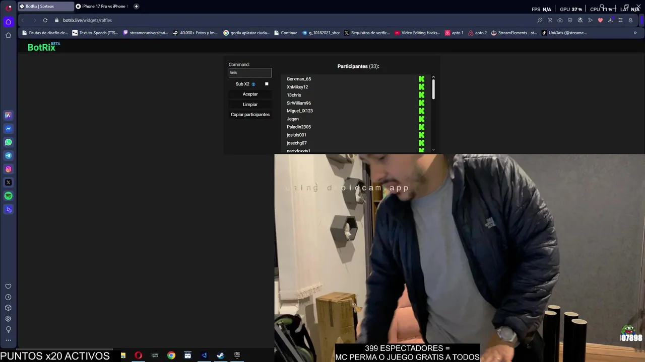The width and height of the screenshot is (645, 362).
Task: Open the profile account icon
Action: tap(630, 20)
